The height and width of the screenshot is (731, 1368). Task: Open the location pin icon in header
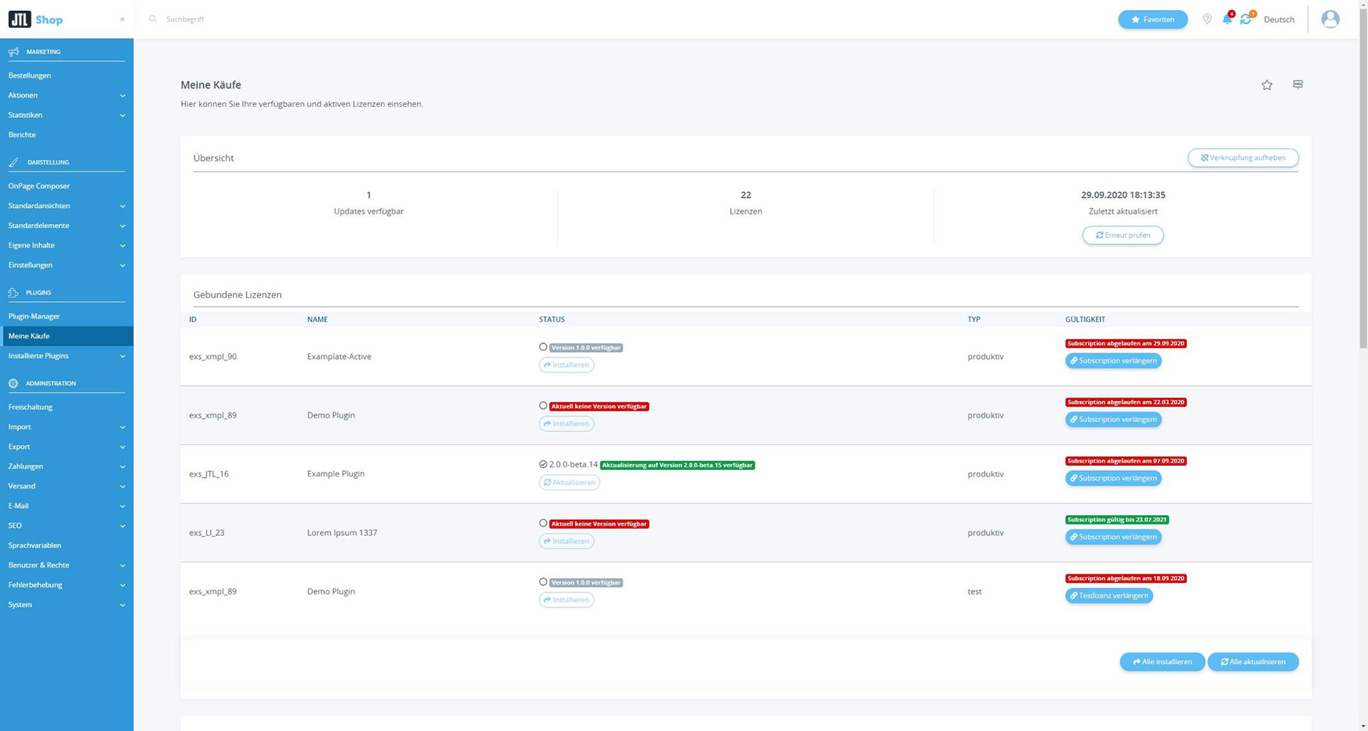[1207, 19]
